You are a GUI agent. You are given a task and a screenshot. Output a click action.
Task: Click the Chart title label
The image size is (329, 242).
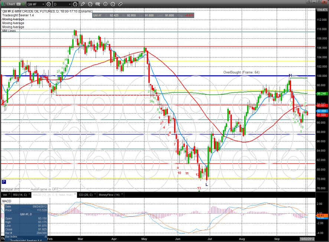pos(11,4)
